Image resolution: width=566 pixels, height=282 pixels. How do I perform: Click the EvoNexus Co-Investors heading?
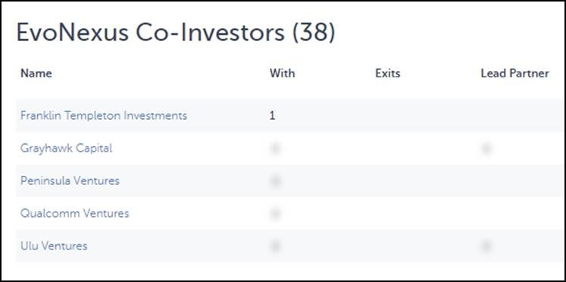[151, 33]
